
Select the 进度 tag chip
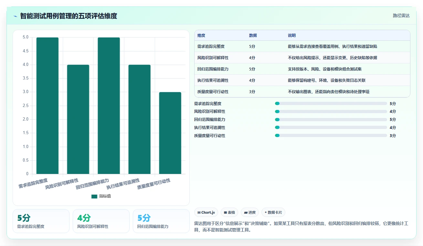pos(250,212)
